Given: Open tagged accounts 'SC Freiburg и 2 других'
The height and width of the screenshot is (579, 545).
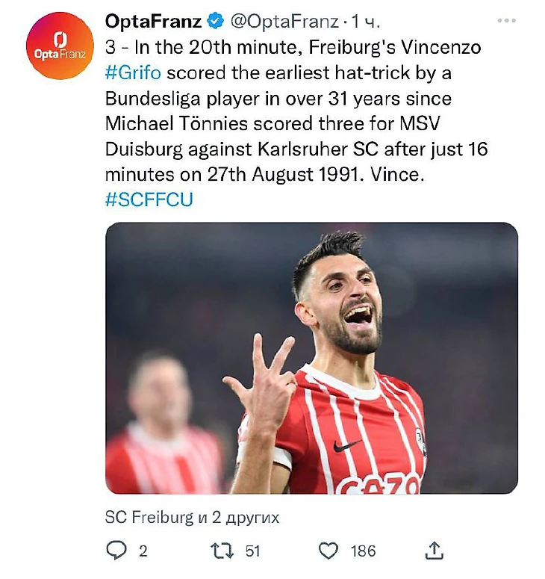Looking at the screenshot, I should point(193,516).
